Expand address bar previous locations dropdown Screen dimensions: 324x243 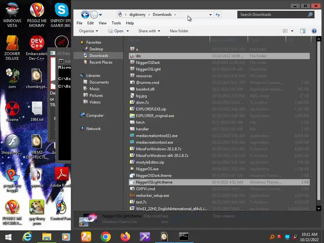pyautogui.click(x=210, y=15)
